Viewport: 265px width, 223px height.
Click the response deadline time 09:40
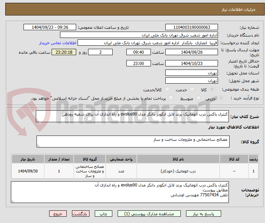(x=139, y=52)
